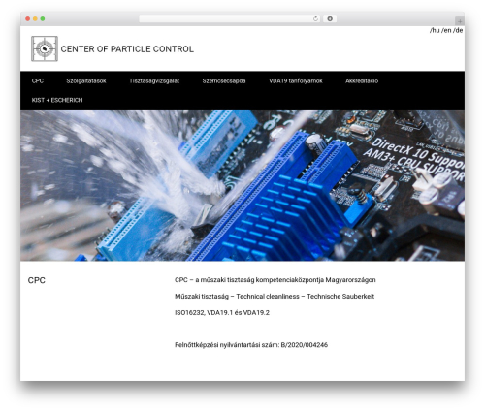Image resolution: width=485 pixels, height=410 pixels.
Task: Focus the browser address bar
Action: click(x=229, y=19)
